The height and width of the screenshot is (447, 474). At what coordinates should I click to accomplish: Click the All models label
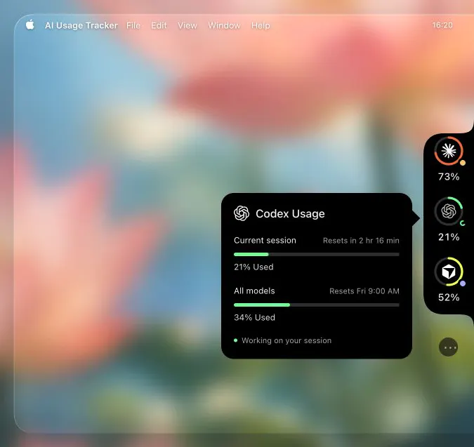[254, 291]
